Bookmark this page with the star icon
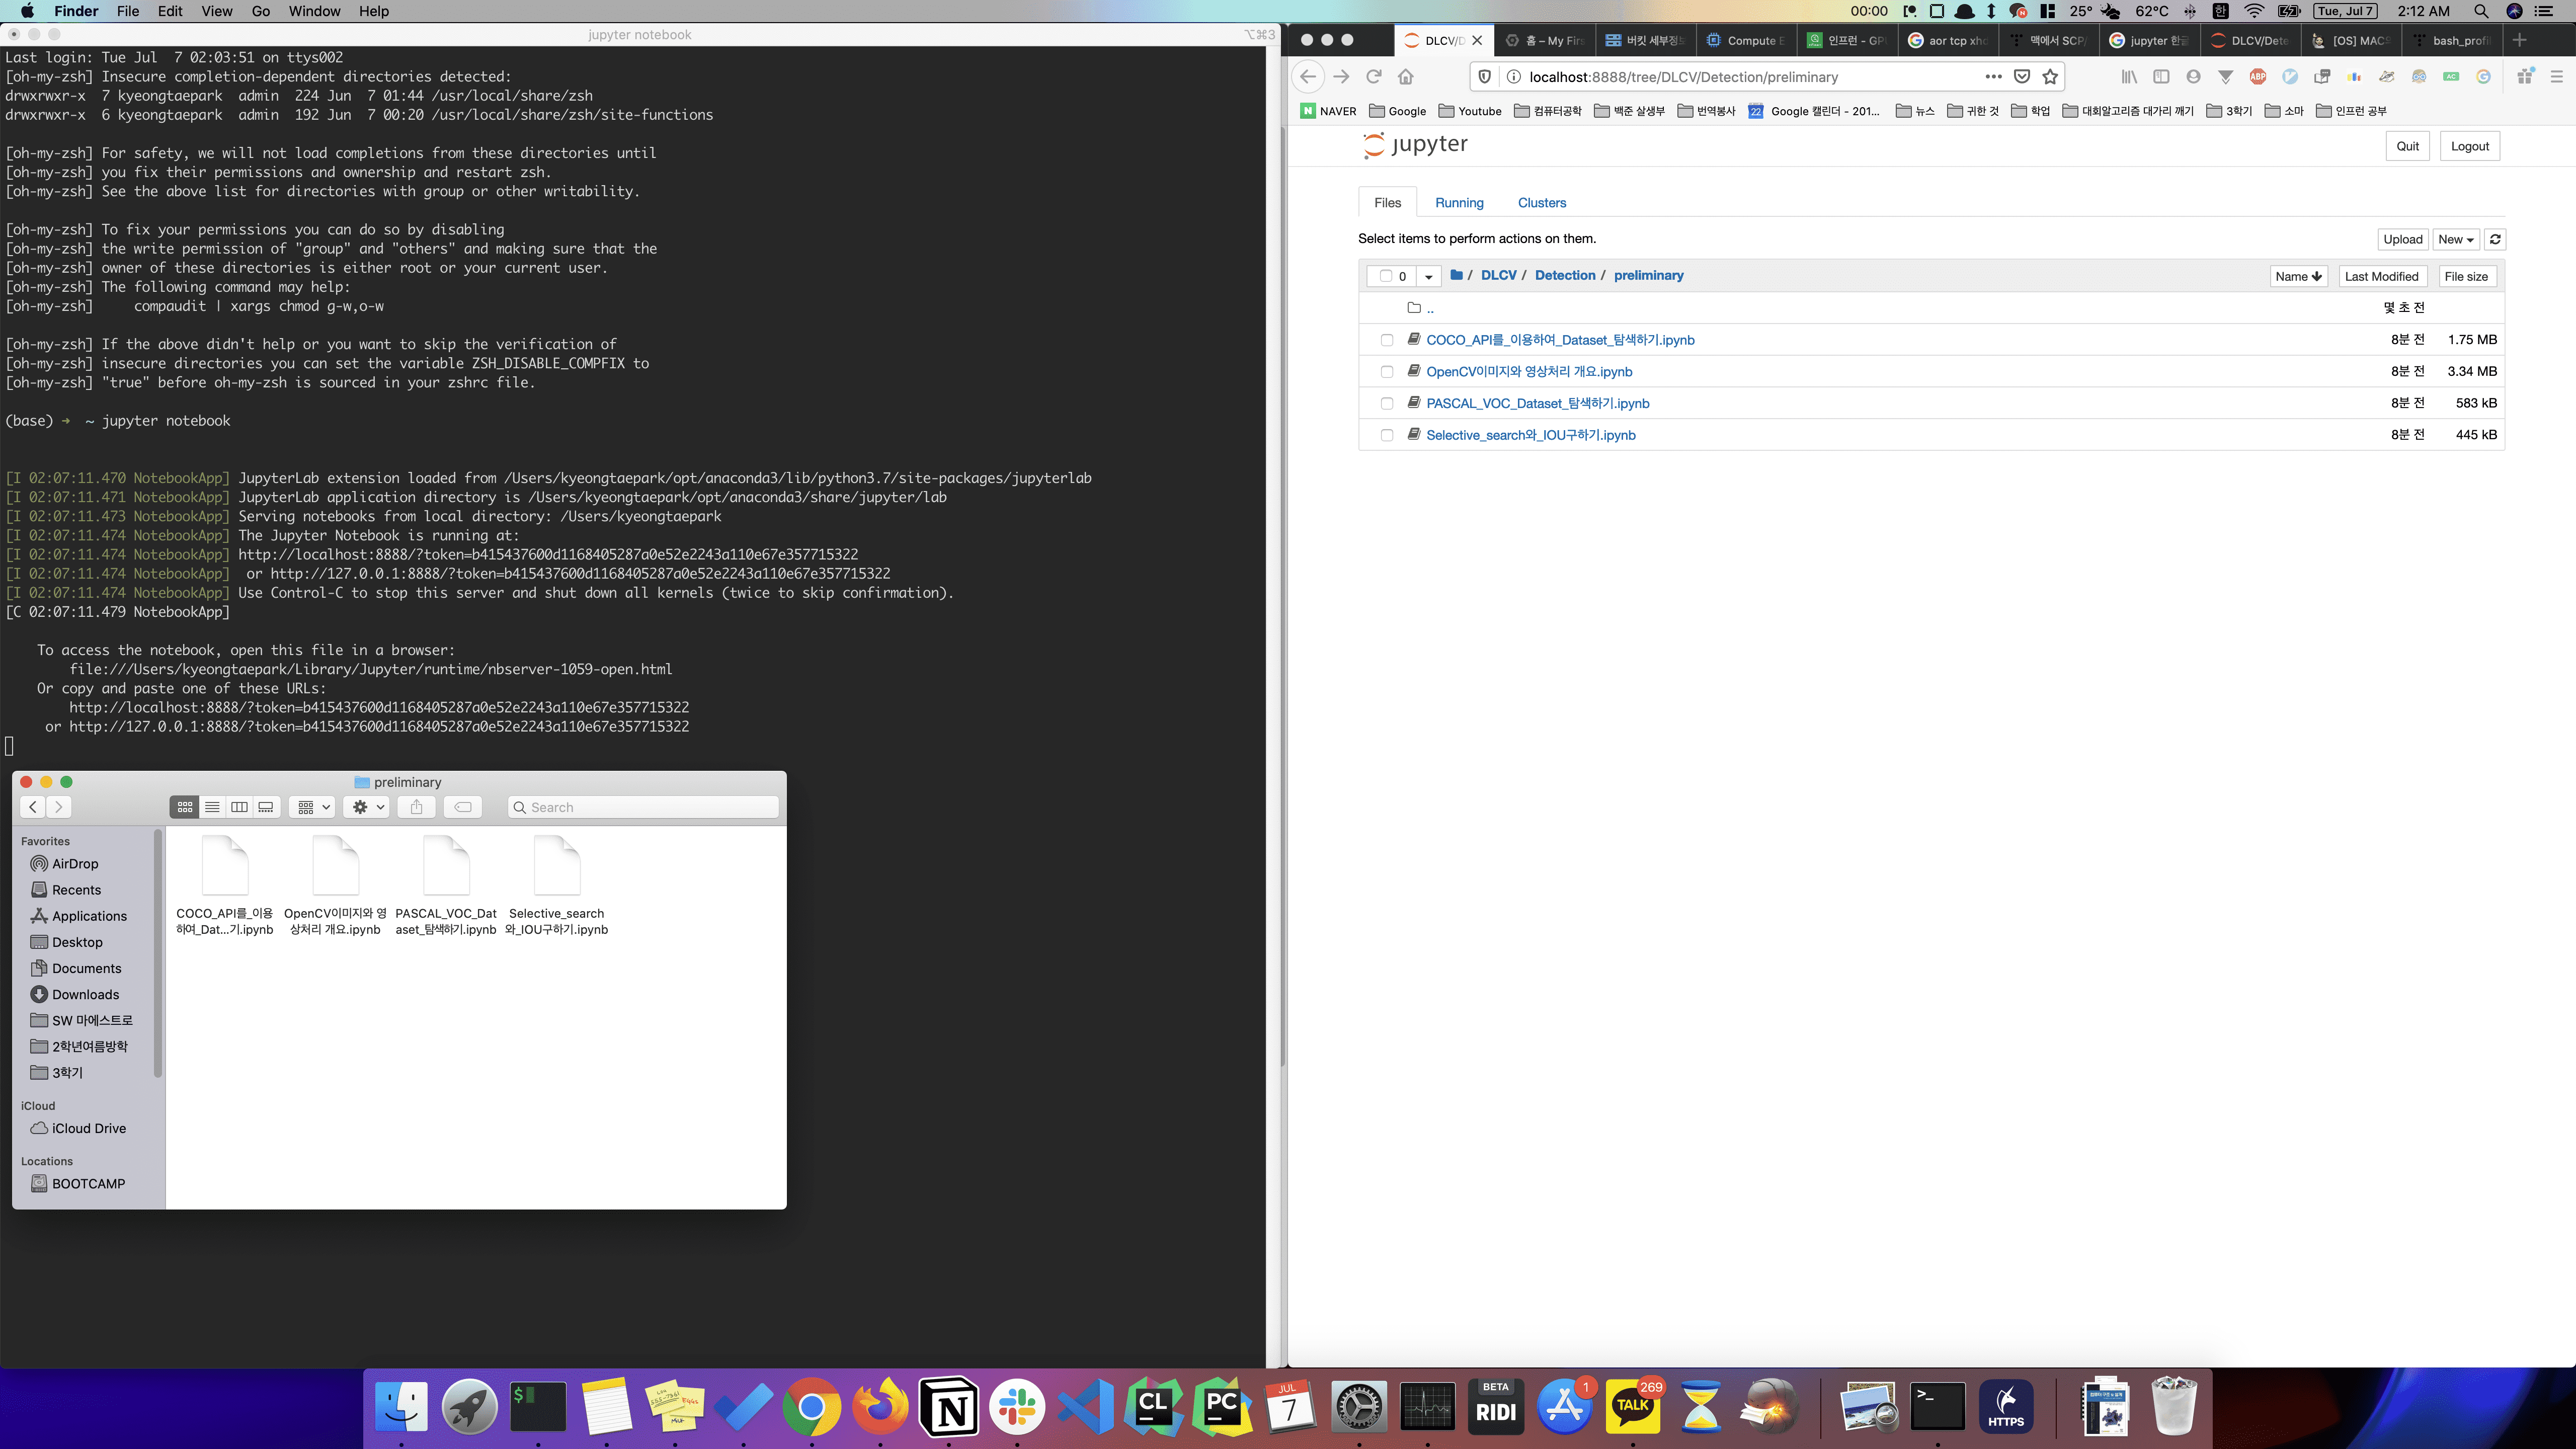The height and width of the screenshot is (1449, 2576). tap(2051, 77)
